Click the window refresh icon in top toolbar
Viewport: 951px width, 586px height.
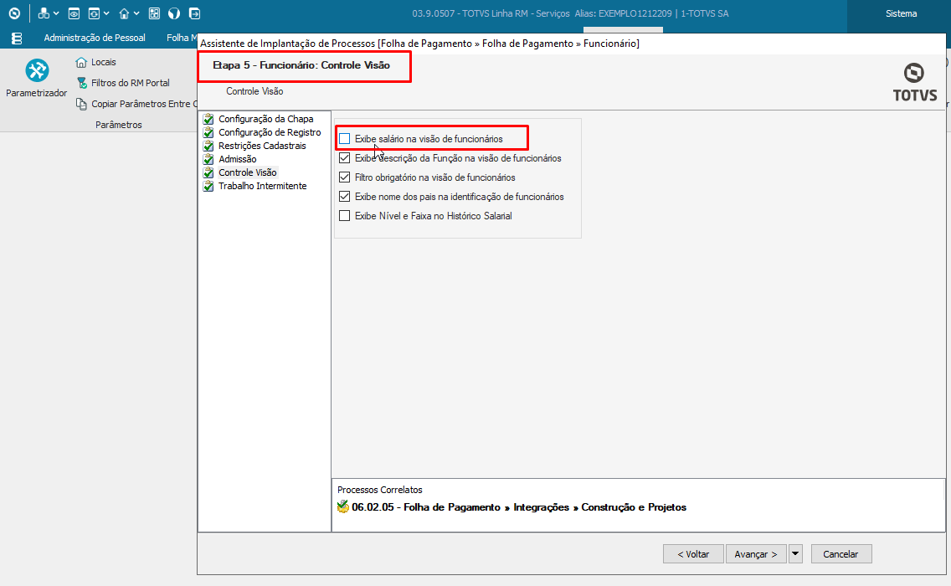pyautogui.click(x=94, y=13)
